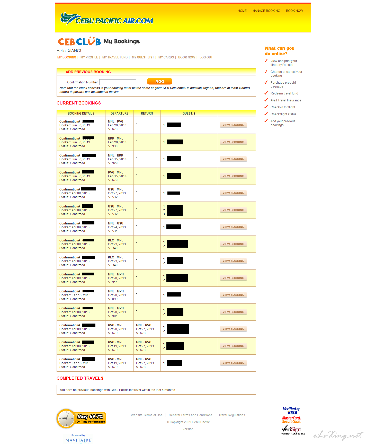This screenshot has width=366, height=444.
Task: Select the MY BOOKING tab
Action: 67,57
